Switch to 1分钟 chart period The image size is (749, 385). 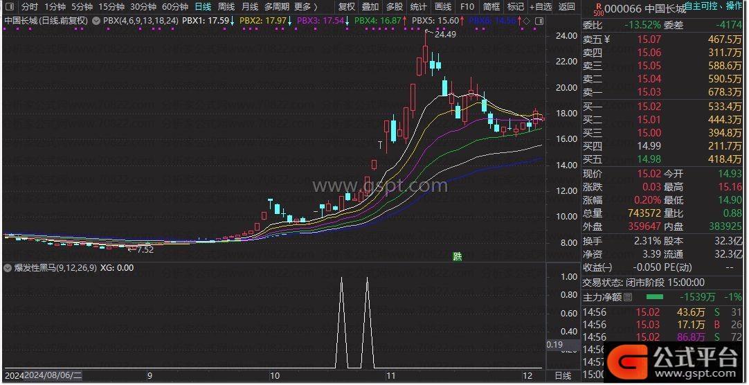click(55, 7)
